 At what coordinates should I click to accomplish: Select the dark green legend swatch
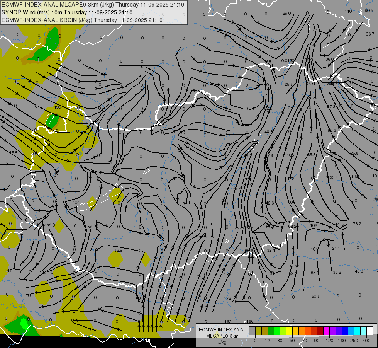[x=271, y=331]
